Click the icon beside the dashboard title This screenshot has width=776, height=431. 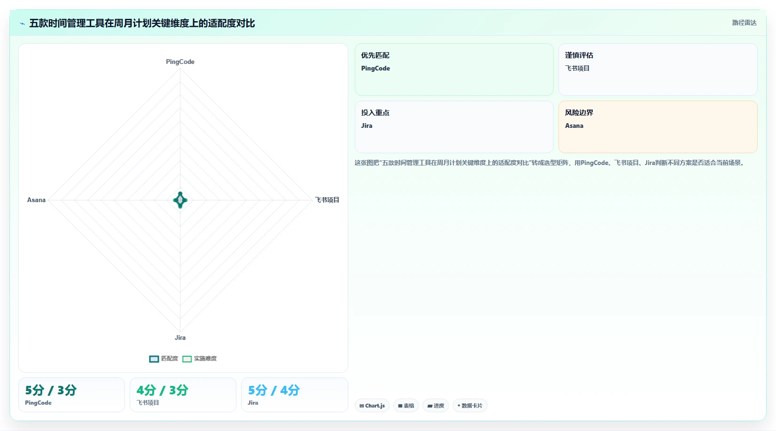[22, 24]
